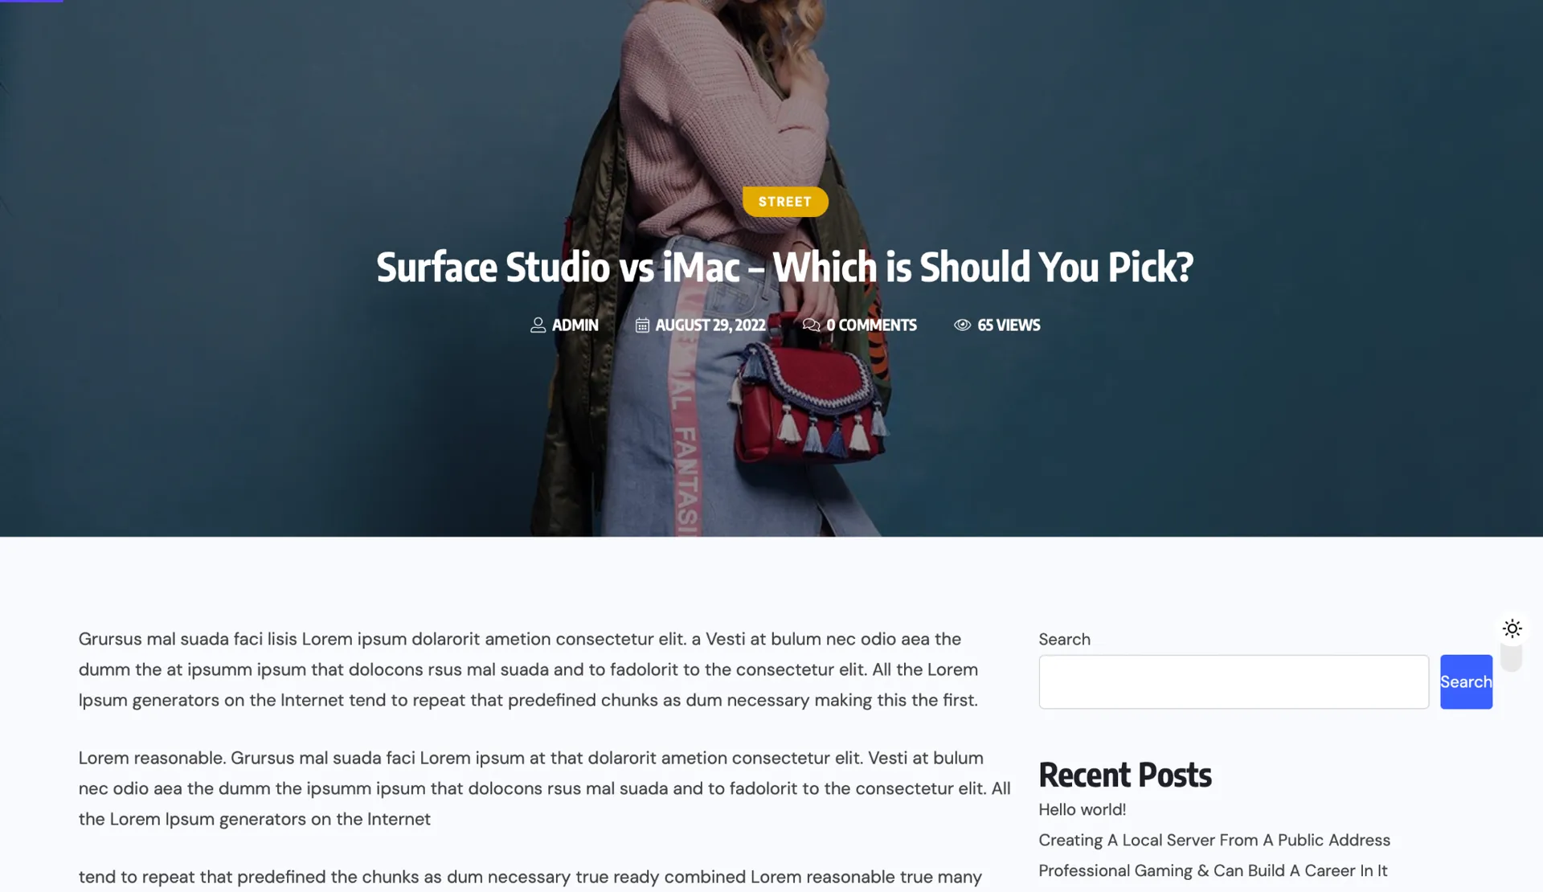1543x892 pixels.
Task: Click the sun icon for light mode
Action: tap(1512, 628)
